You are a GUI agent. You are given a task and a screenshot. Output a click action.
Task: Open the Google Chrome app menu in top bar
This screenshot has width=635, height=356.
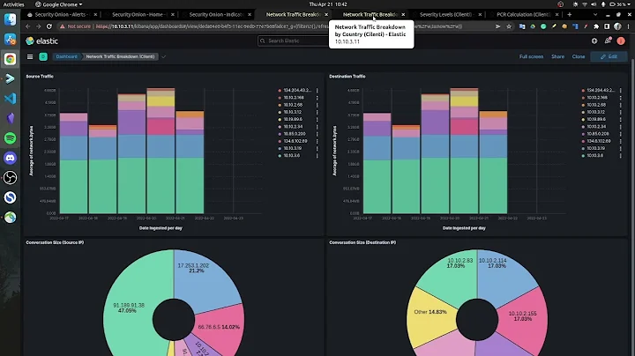click(59, 4)
